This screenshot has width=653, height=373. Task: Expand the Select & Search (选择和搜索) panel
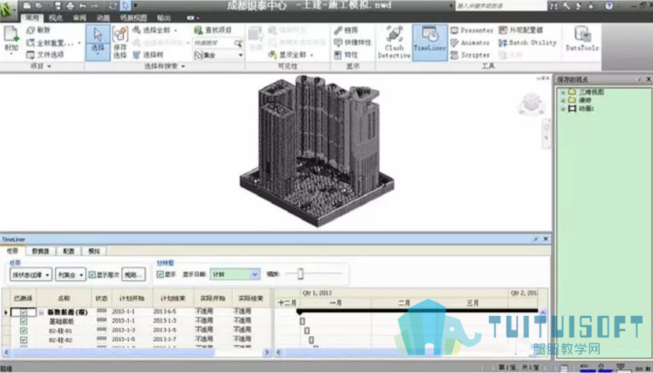[164, 66]
